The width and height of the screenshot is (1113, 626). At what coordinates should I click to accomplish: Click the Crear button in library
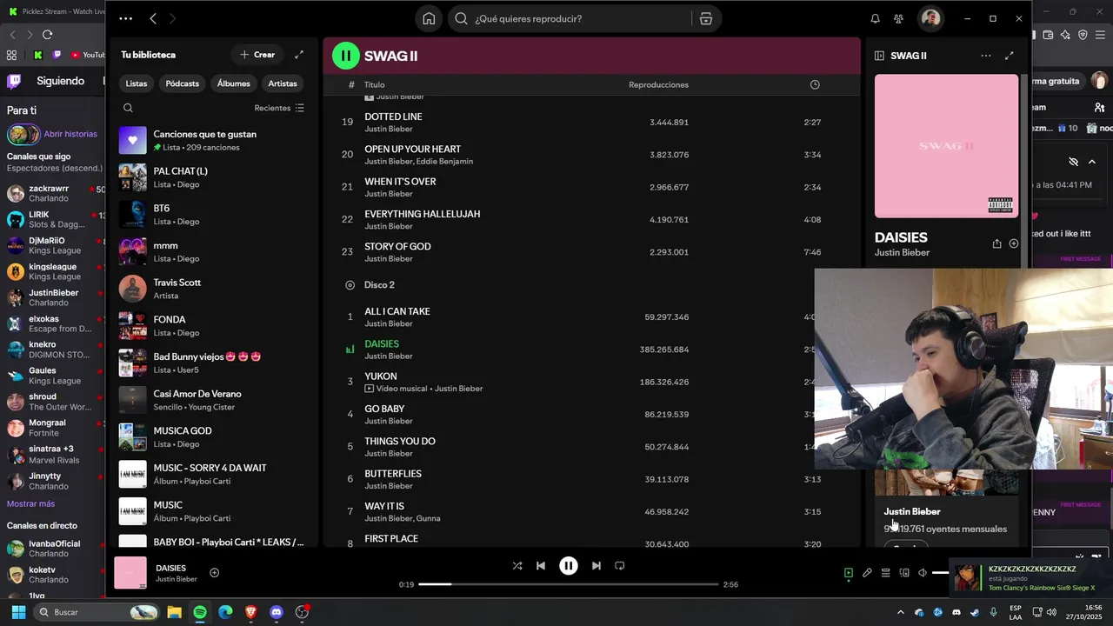point(257,55)
